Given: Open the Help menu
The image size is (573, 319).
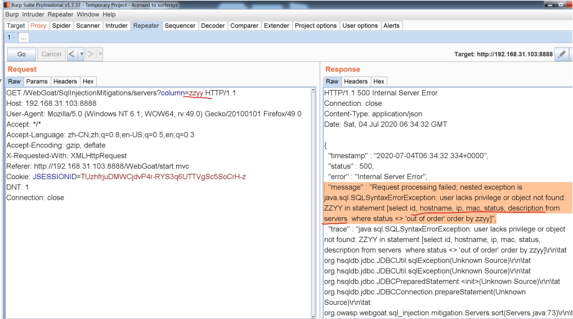Looking at the screenshot, I should [109, 14].
